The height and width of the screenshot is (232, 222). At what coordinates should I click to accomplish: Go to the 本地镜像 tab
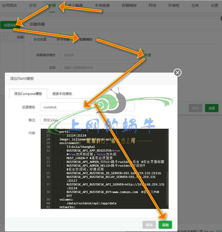click(102, 5)
